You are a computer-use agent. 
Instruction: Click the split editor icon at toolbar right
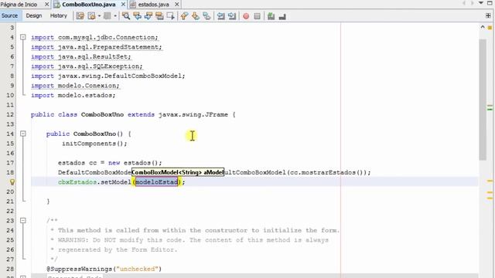point(488,15)
